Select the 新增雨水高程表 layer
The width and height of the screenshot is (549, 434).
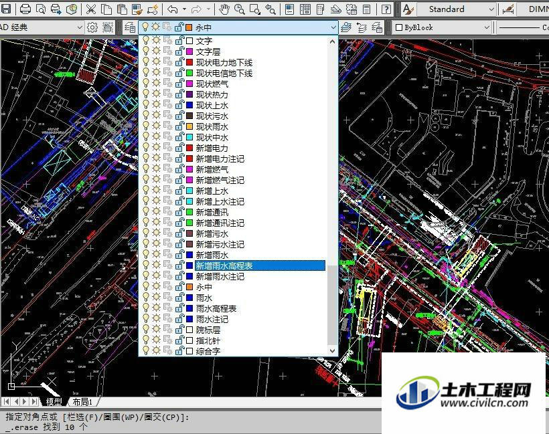point(260,265)
